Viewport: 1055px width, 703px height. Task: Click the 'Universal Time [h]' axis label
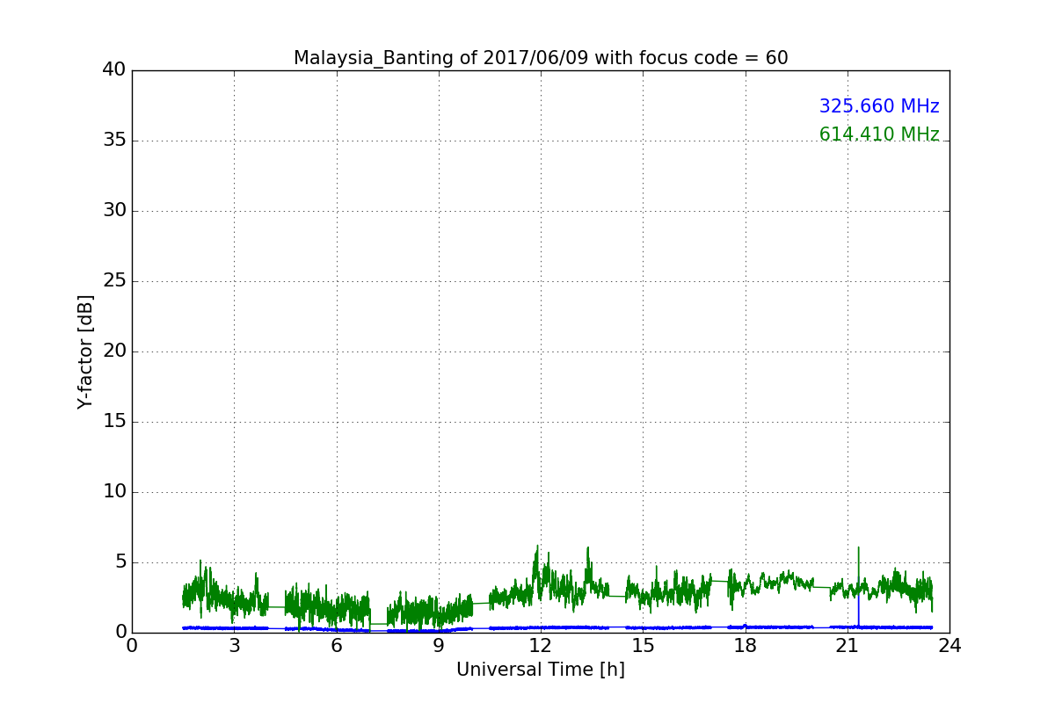click(x=541, y=670)
